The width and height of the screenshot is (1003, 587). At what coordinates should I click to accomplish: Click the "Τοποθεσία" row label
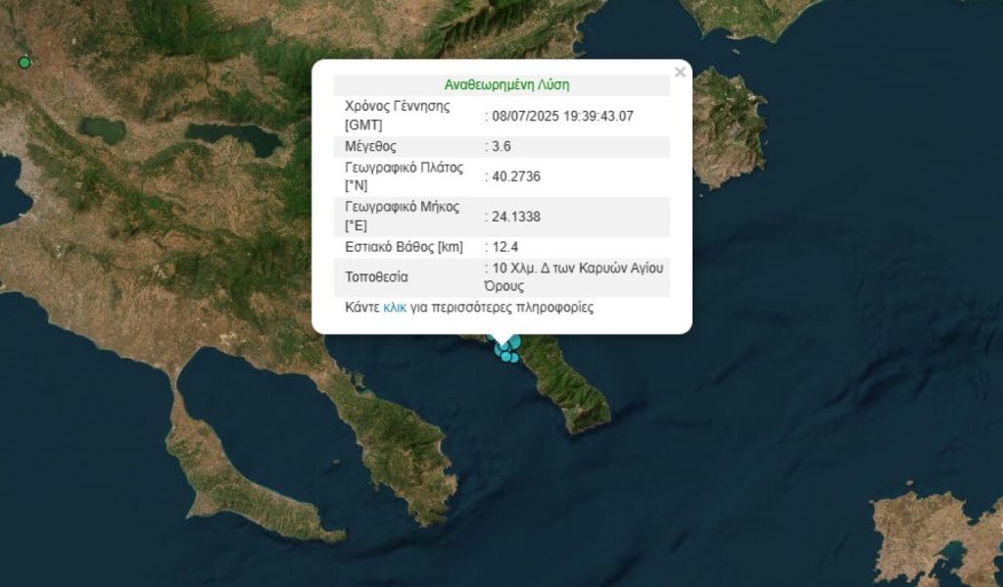[x=376, y=277]
